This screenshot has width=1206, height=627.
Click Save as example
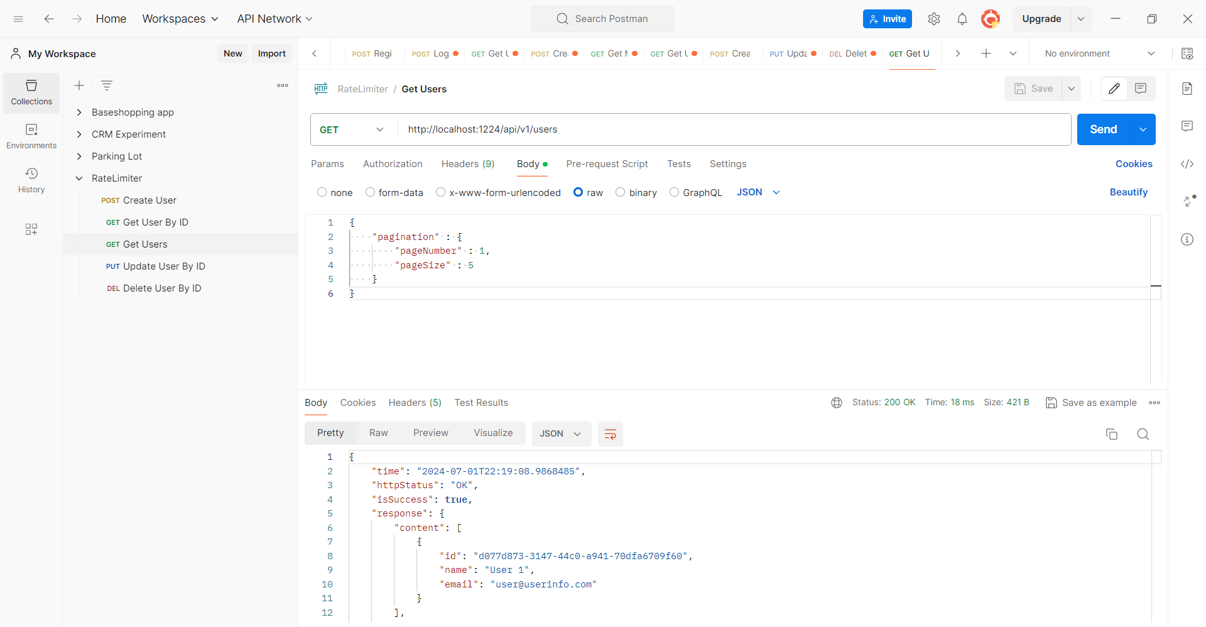click(x=1092, y=403)
